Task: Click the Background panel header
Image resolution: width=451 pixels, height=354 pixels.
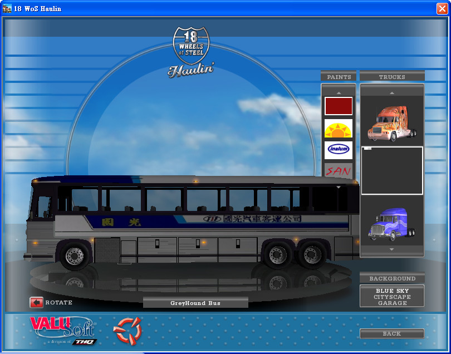Action: coord(392,278)
